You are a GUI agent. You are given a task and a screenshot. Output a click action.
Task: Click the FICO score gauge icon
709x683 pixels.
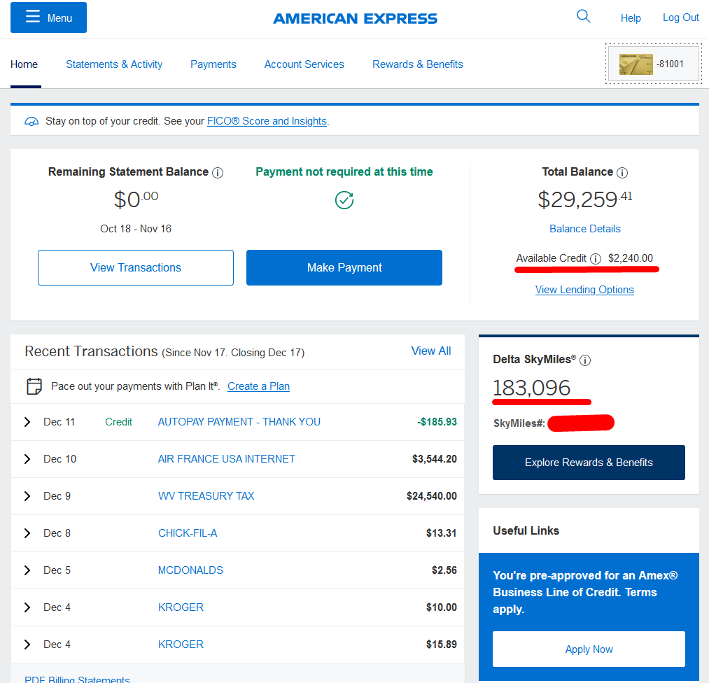31,122
